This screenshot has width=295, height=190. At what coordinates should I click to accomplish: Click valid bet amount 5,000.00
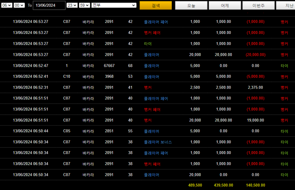click(223, 76)
